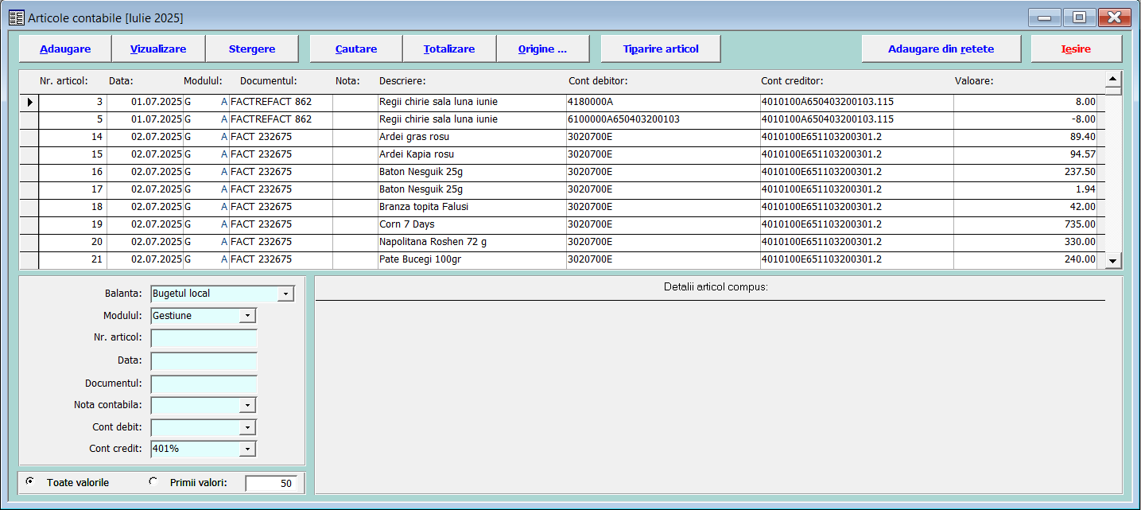This screenshot has width=1141, height=510.
Task: Click Adaugare din retete button
Action: point(941,49)
